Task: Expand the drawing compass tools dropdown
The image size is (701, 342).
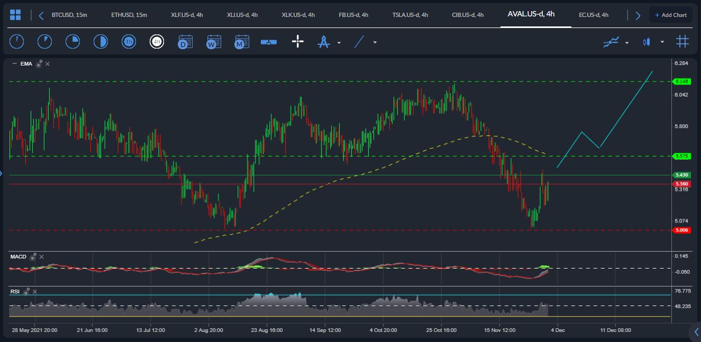Action: pos(339,42)
